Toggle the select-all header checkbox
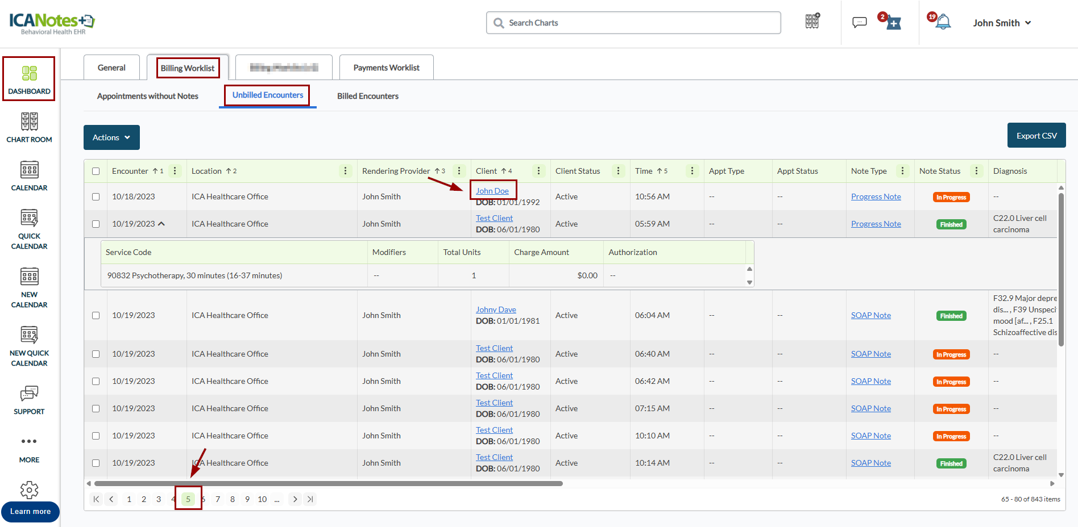 pos(96,171)
